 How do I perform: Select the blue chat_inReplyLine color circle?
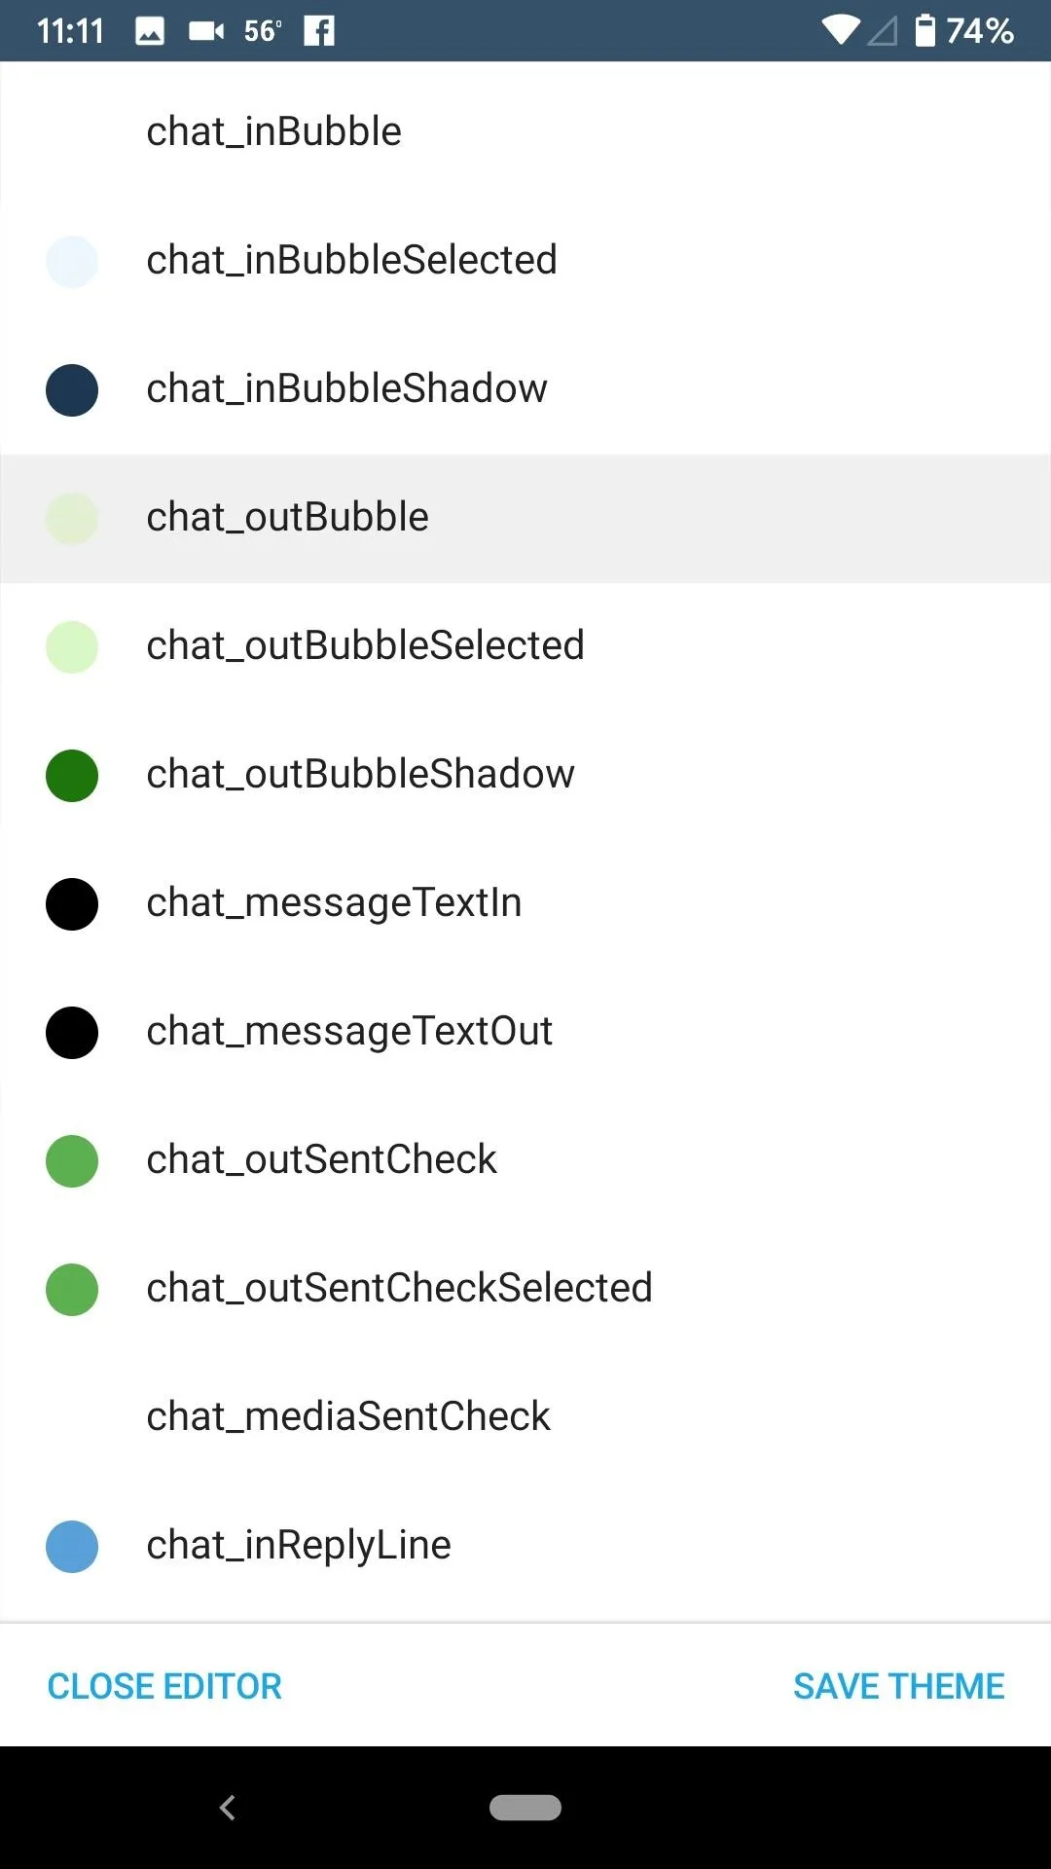(x=72, y=1547)
